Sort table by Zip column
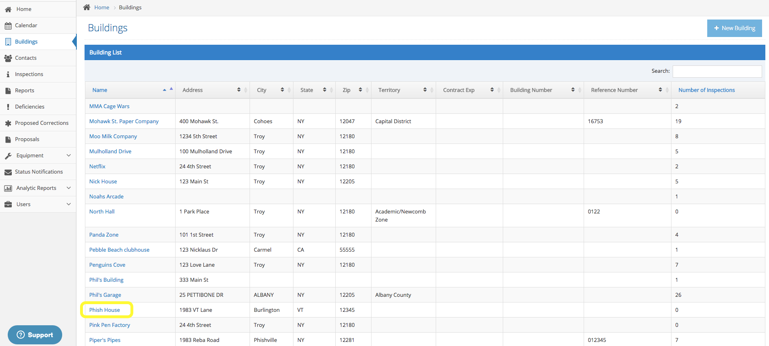Viewport: 769px width, 346px height. 353,90
